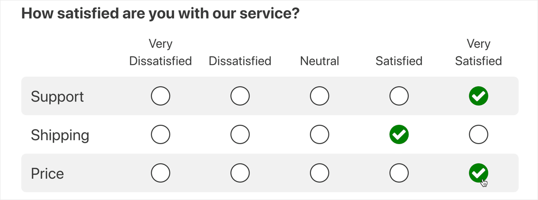Select Neutral for Shipping
This screenshot has width=538, height=200.
[320, 135]
